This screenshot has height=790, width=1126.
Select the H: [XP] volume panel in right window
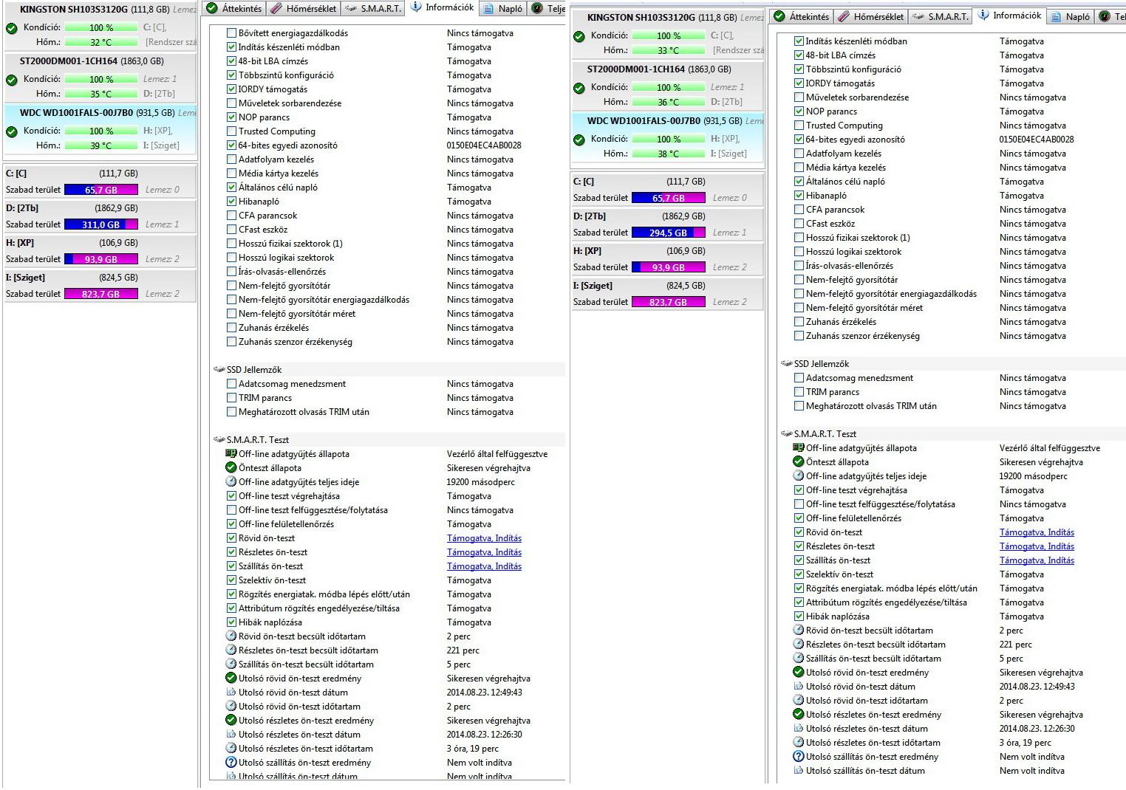[x=667, y=259]
